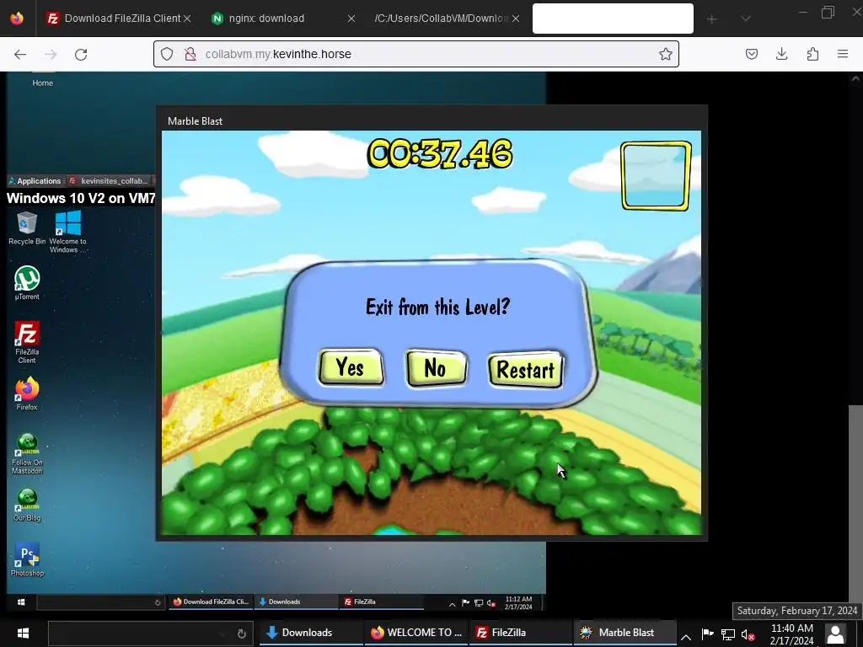Click inner VM Start button
Viewport: 863px width, 647px height.
coord(21,602)
